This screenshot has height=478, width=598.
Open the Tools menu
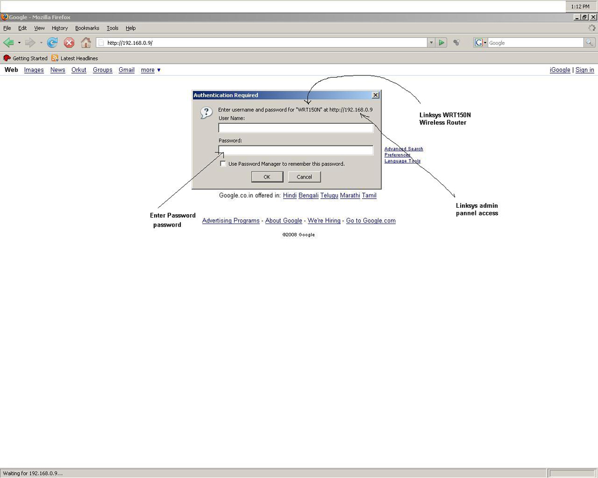(112, 28)
